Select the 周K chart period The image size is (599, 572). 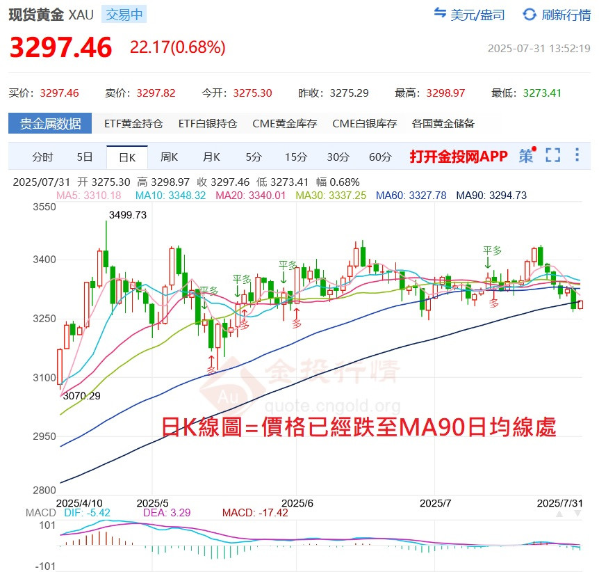[x=169, y=157]
